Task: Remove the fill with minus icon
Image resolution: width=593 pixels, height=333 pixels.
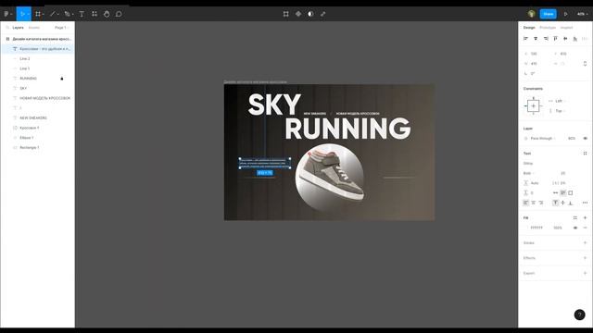Action: 585,228
